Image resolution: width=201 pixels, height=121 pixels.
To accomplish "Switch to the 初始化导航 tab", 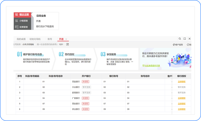I will click(x=35, y=39).
